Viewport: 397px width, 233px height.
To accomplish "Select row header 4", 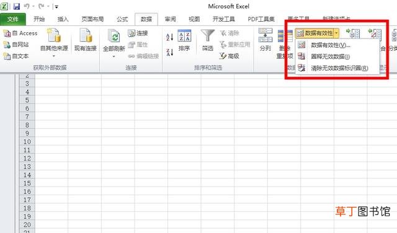I will pyautogui.click(x=27, y=92).
